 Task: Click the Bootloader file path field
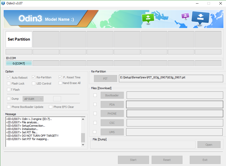point(175,95)
